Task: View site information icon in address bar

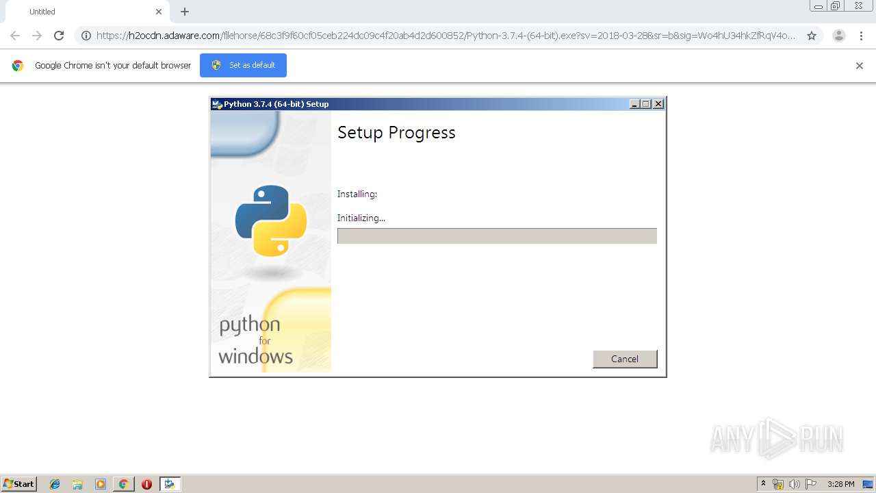Action: pyautogui.click(x=86, y=36)
